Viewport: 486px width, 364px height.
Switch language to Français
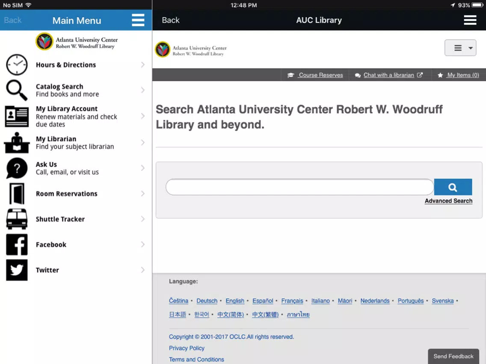point(292,301)
